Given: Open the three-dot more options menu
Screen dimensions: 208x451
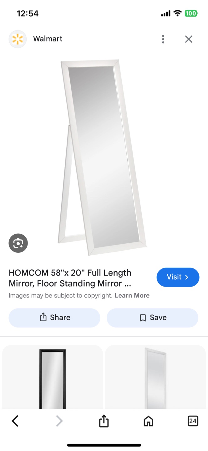Looking at the screenshot, I should tap(163, 39).
